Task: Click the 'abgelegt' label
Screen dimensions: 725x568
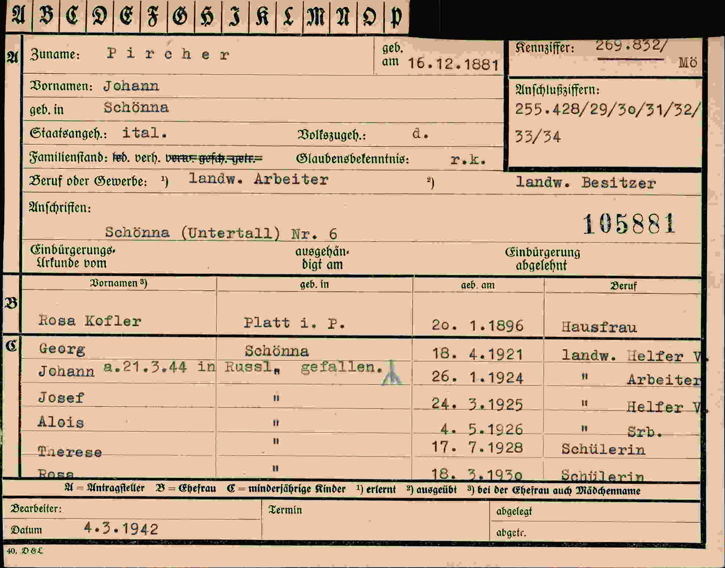Action: (514, 511)
